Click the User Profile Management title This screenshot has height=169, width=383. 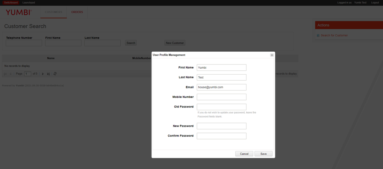coord(169,55)
